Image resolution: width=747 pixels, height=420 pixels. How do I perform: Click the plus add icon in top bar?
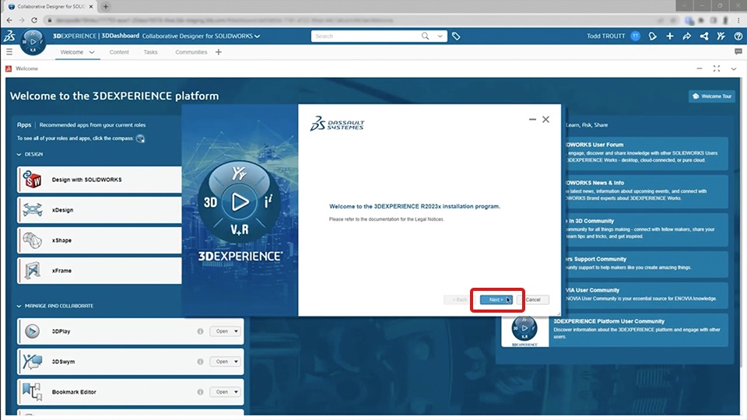tap(669, 37)
